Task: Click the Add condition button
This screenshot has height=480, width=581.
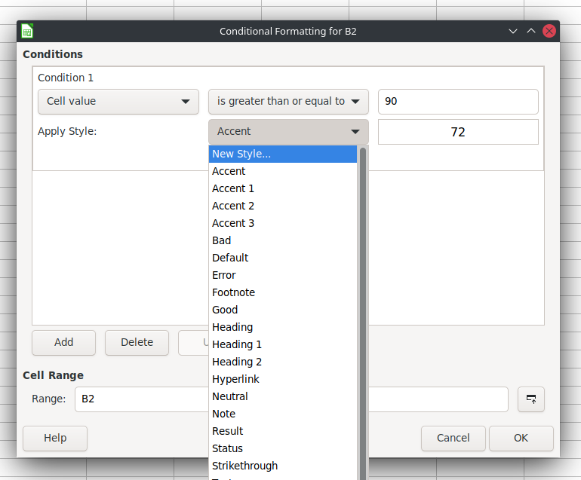Action: pyautogui.click(x=63, y=342)
